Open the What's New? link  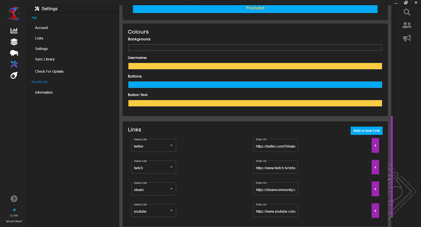pos(14,221)
